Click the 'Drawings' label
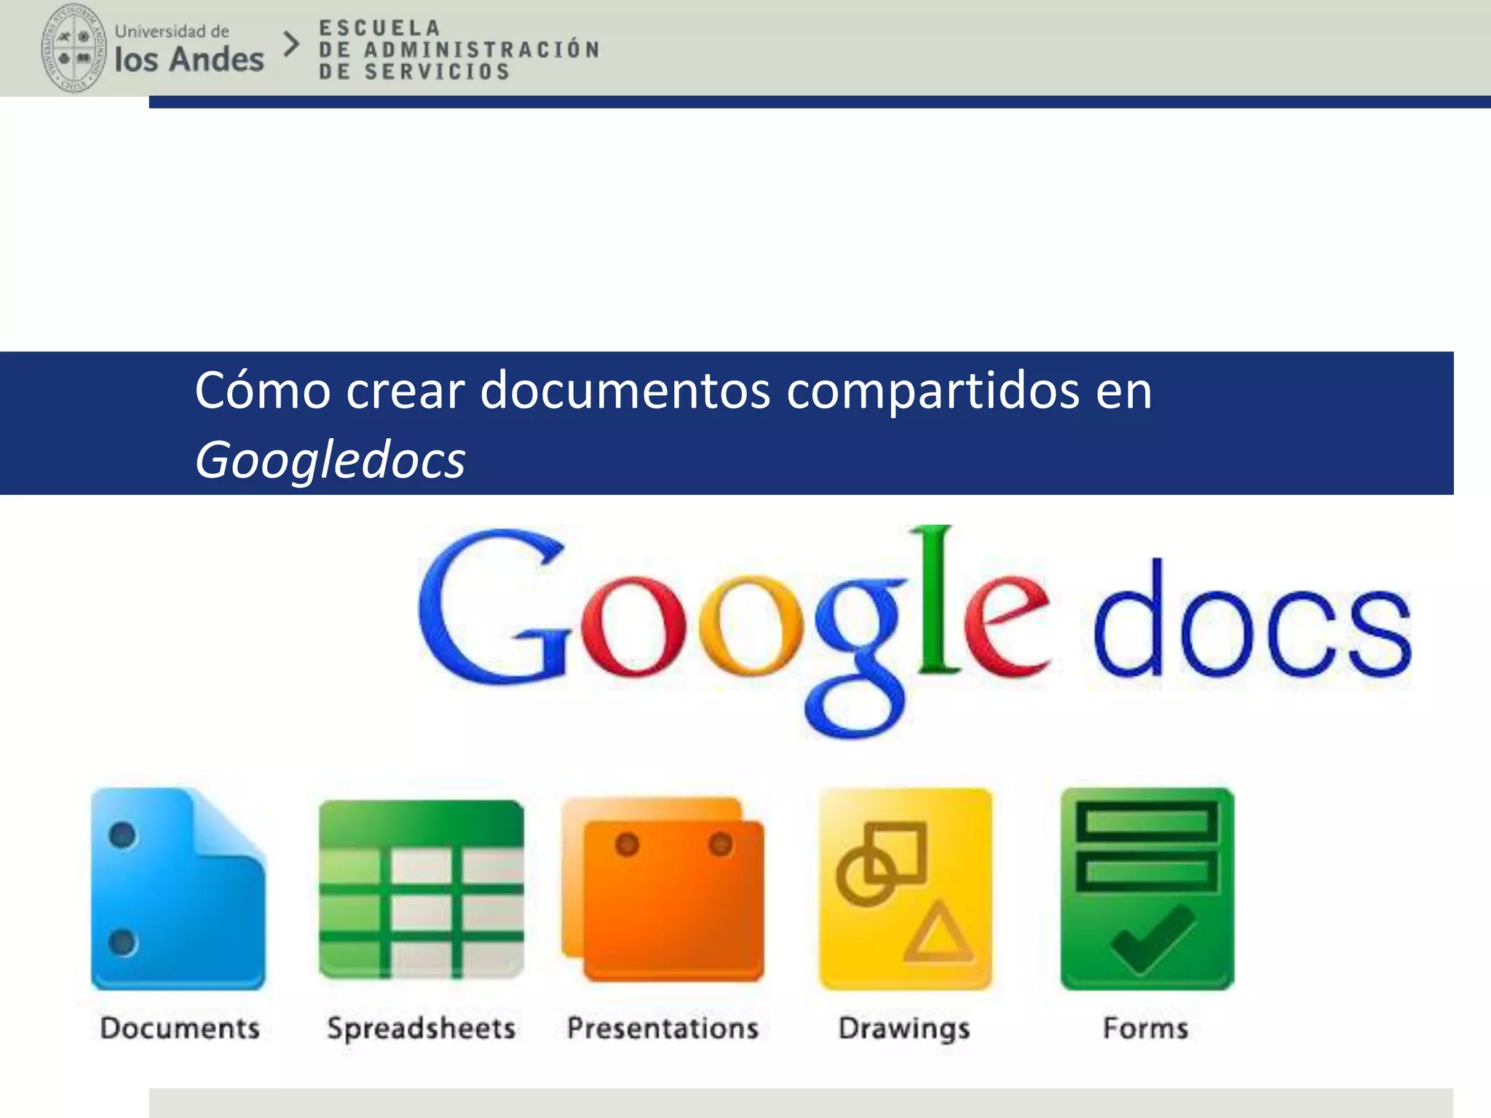This screenshot has width=1491, height=1118. coord(904,1028)
